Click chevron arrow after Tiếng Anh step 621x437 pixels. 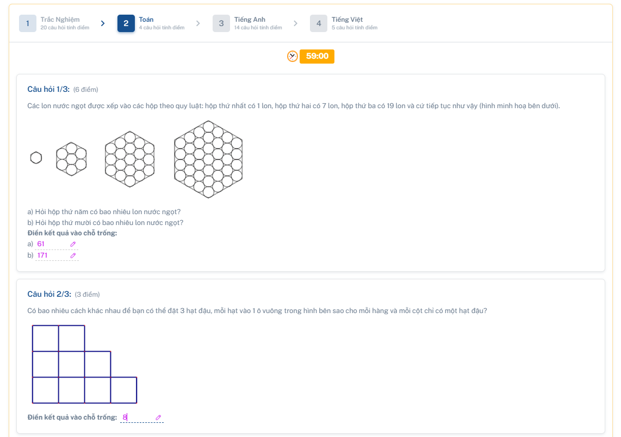(296, 23)
